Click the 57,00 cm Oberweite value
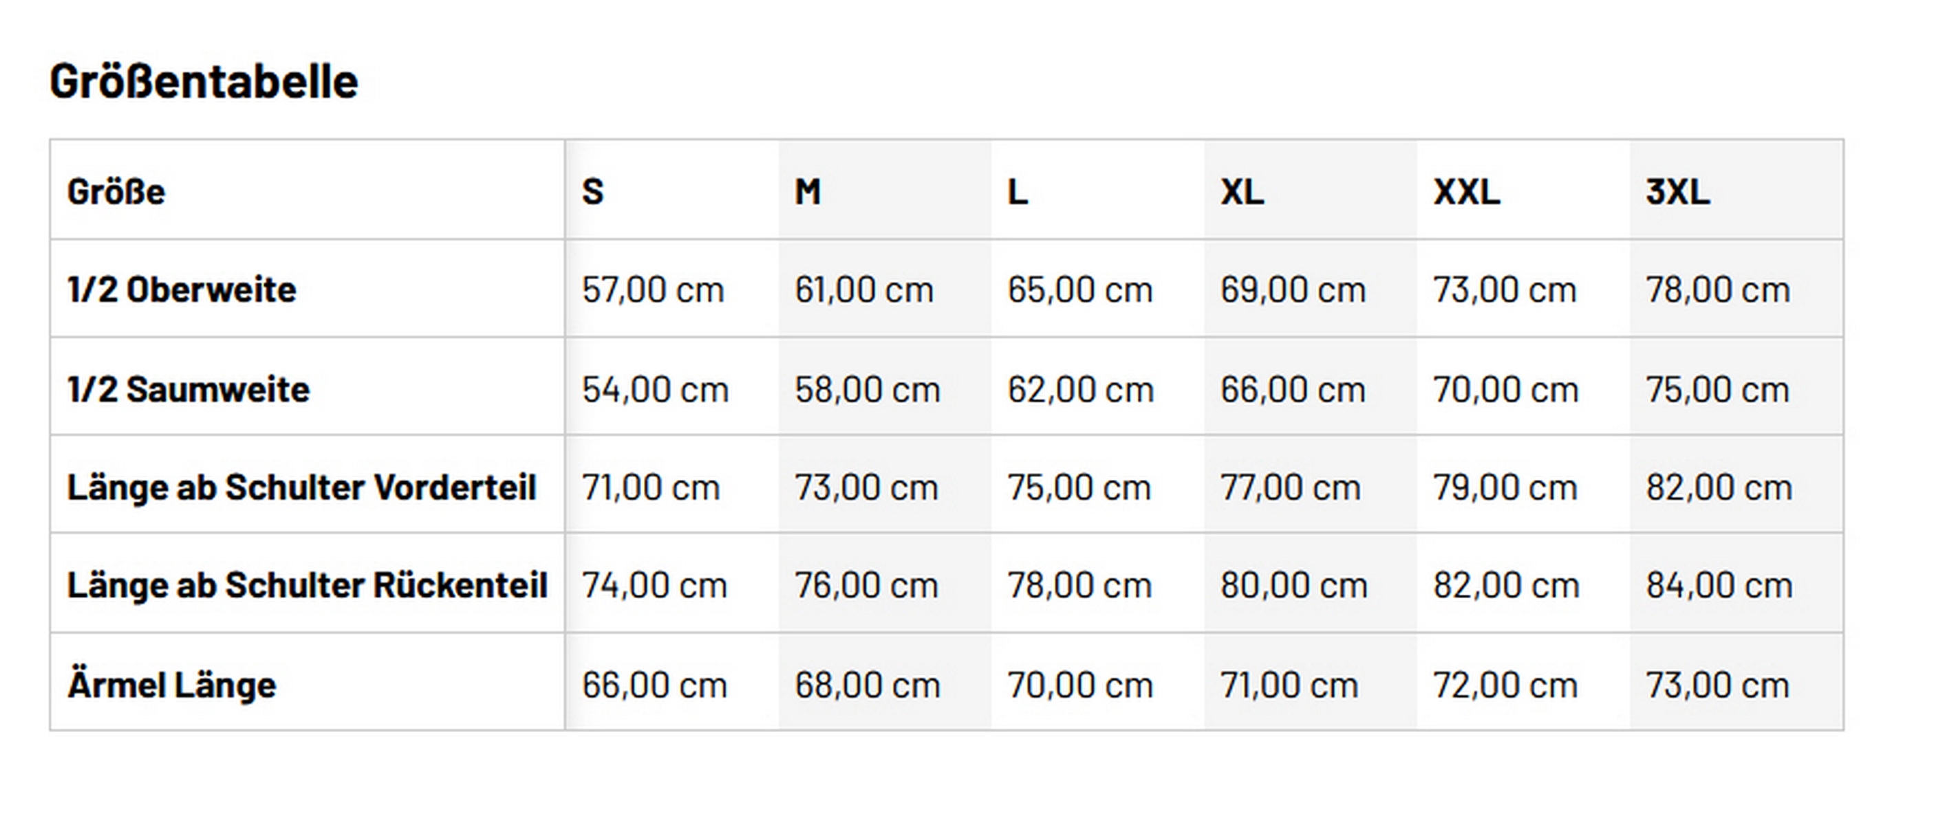 coord(652,289)
